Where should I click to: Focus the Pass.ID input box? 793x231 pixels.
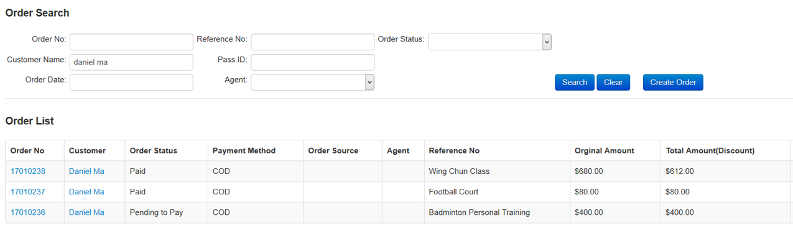[x=312, y=62]
